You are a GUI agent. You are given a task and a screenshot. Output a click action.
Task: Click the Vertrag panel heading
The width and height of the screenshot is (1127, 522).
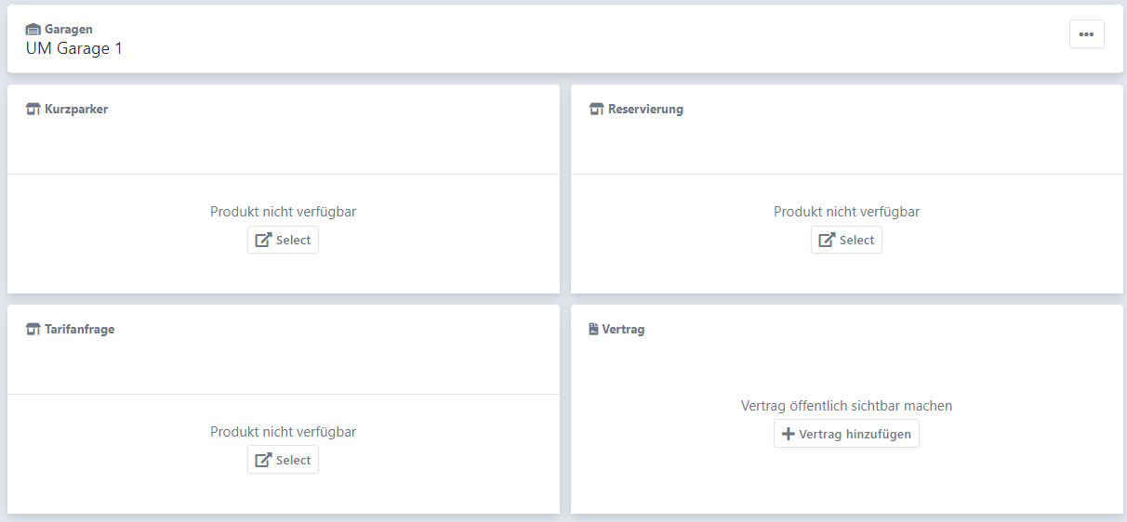[623, 330]
